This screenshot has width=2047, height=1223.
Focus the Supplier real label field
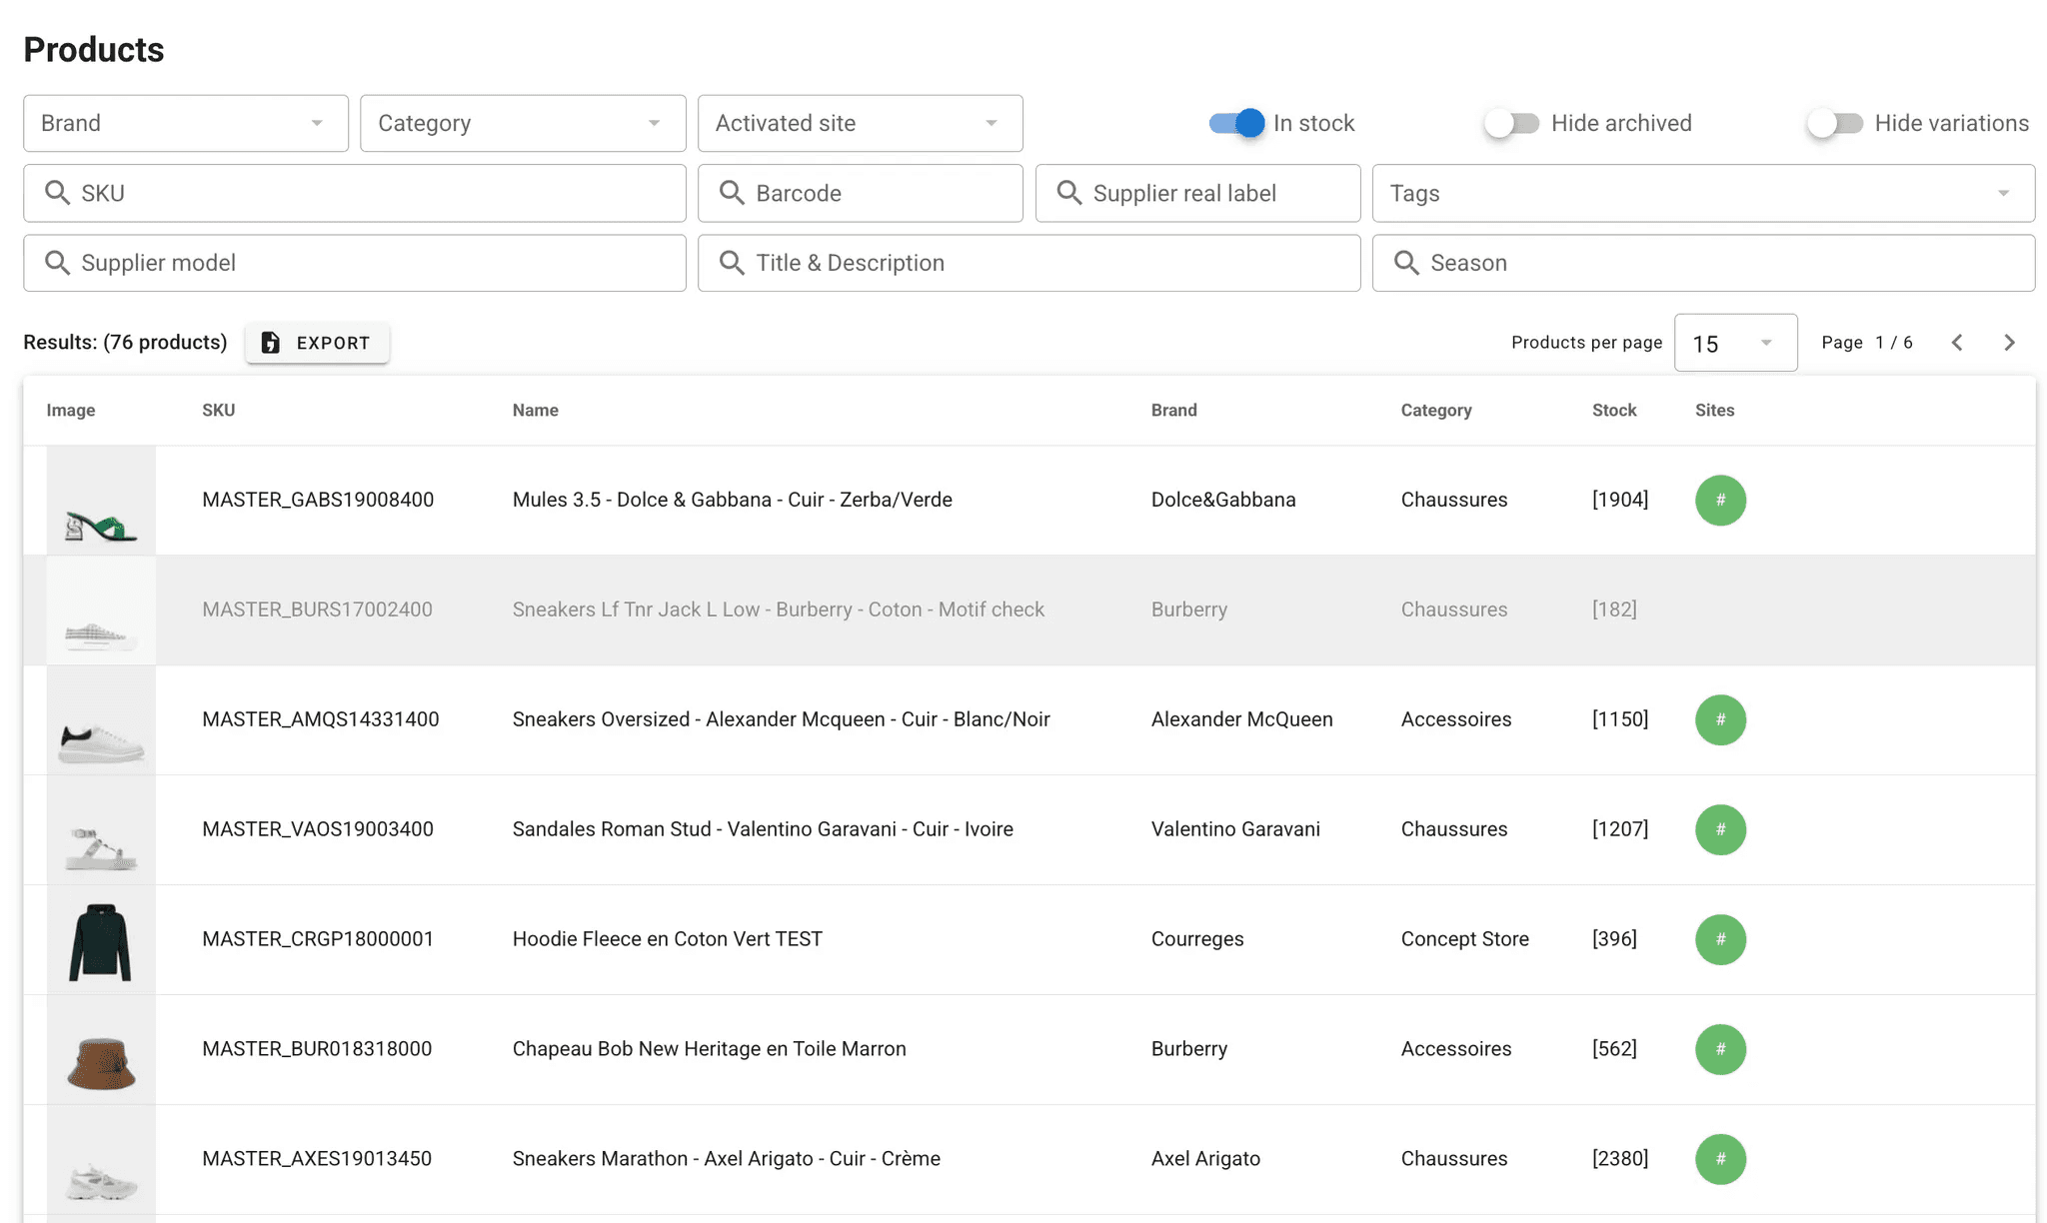pos(1198,193)
